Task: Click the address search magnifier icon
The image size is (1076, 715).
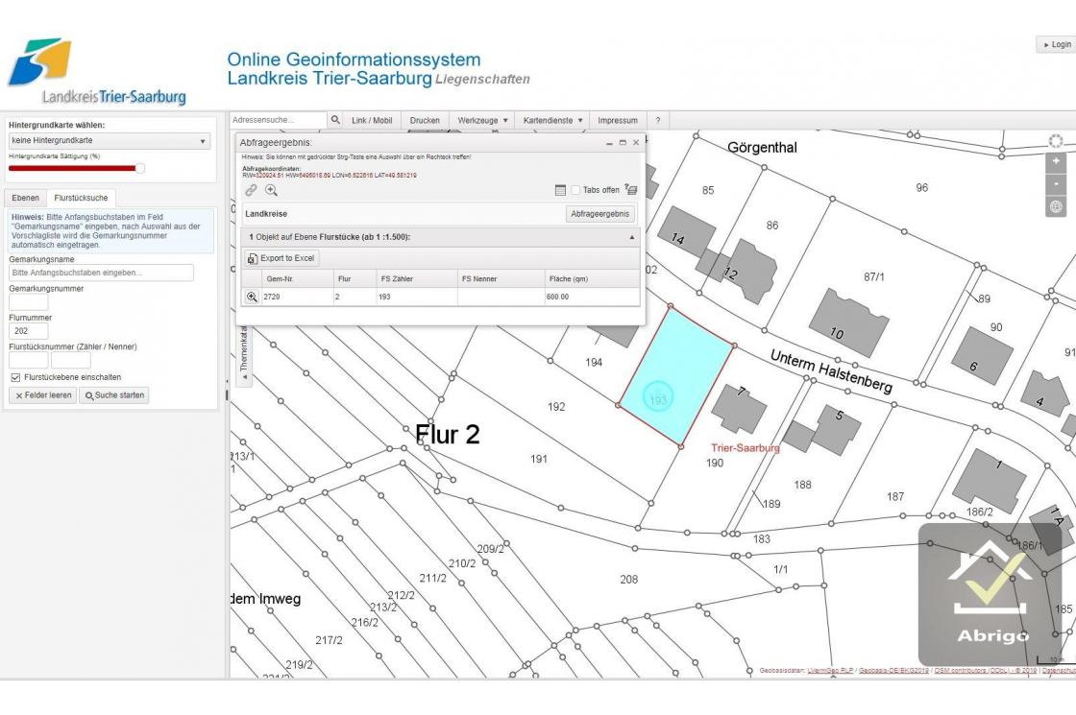Action: [x=335, y=120]
